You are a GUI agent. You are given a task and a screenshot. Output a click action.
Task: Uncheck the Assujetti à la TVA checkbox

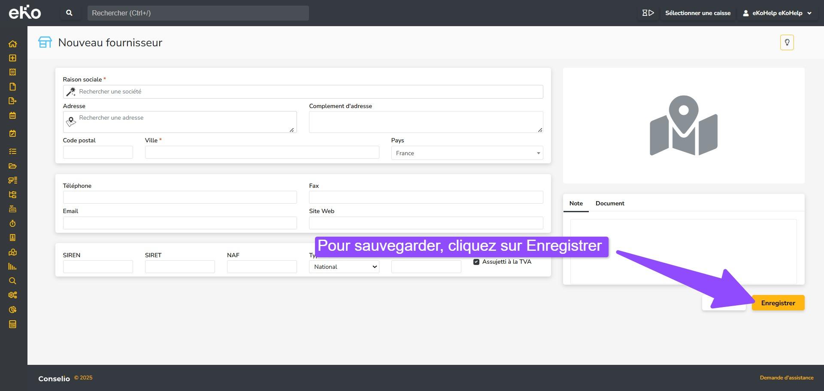[476, 262]
